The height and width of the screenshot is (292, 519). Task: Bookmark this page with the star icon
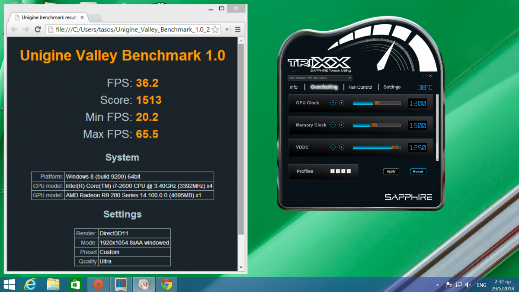[x=215, y=29]
